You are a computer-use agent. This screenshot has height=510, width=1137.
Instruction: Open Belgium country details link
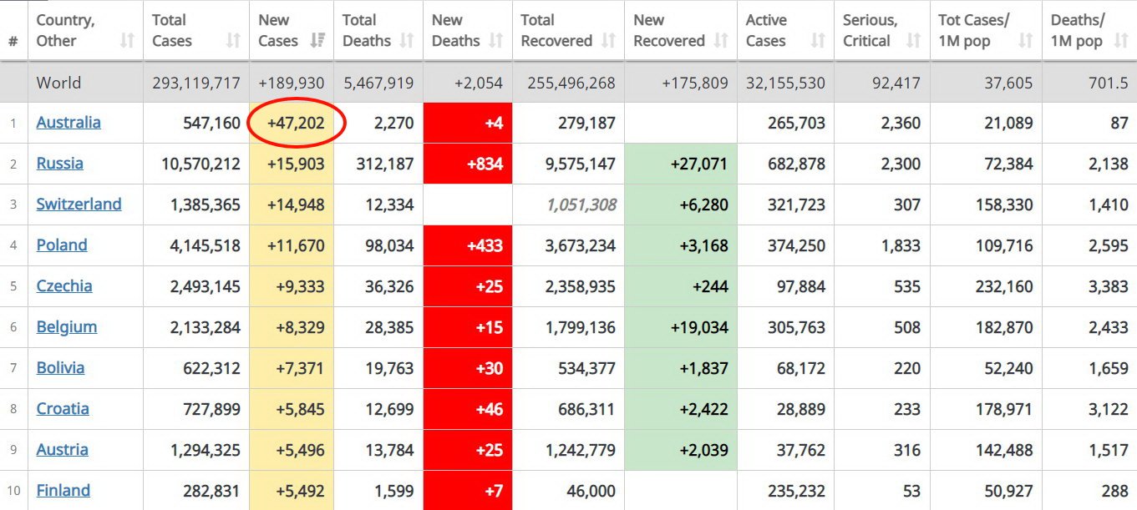click(67, 327)
